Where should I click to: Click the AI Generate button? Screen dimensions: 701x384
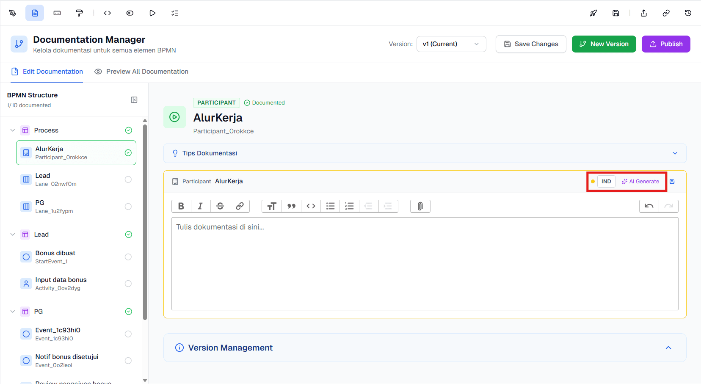tap(640, 181)
